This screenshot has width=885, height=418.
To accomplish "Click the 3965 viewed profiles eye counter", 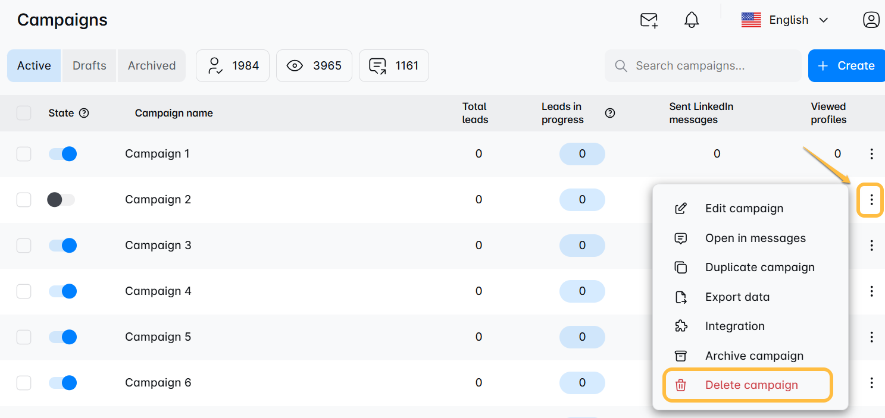I will (x=314, y=65).
